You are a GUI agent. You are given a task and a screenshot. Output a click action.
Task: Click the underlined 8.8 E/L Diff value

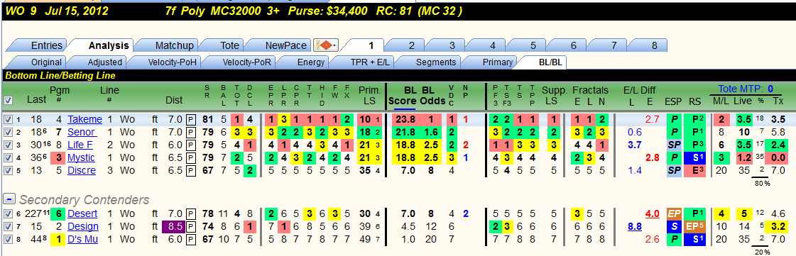[635, 227]
